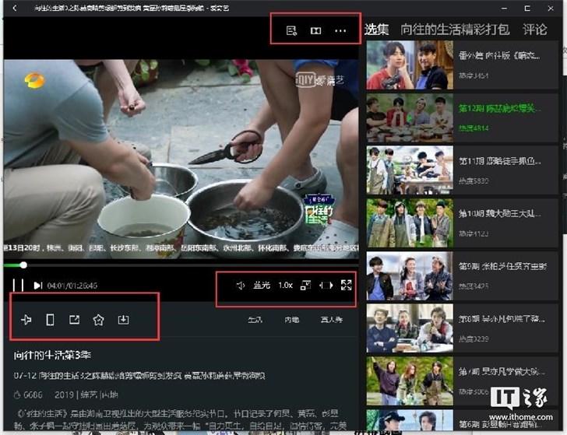Toggle the side-panel theater mode icon

point(315,30)
